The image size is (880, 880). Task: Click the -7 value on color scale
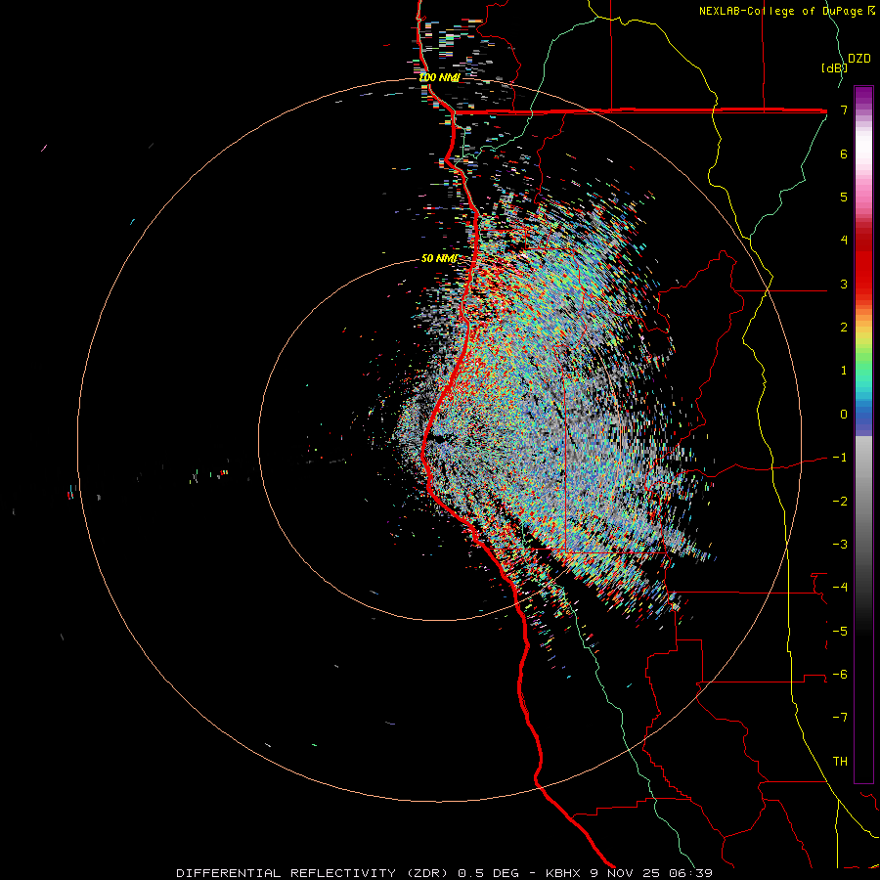pos(840,718)
